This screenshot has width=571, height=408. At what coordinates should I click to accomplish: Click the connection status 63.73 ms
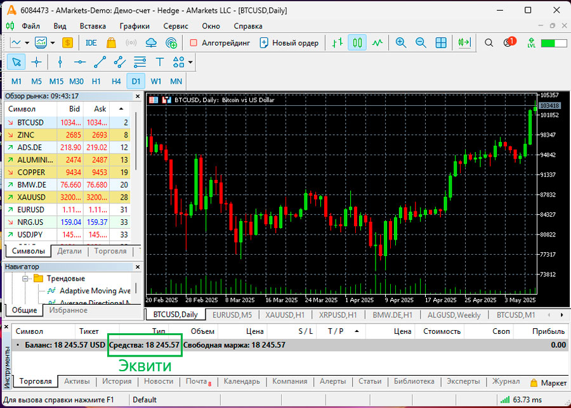tap(521, 400)
